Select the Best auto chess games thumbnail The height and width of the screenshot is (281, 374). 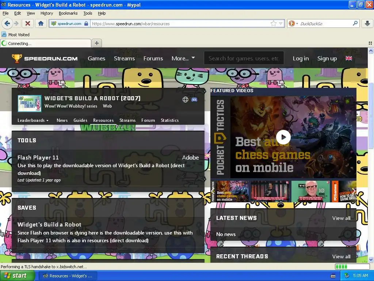point(230,191)
